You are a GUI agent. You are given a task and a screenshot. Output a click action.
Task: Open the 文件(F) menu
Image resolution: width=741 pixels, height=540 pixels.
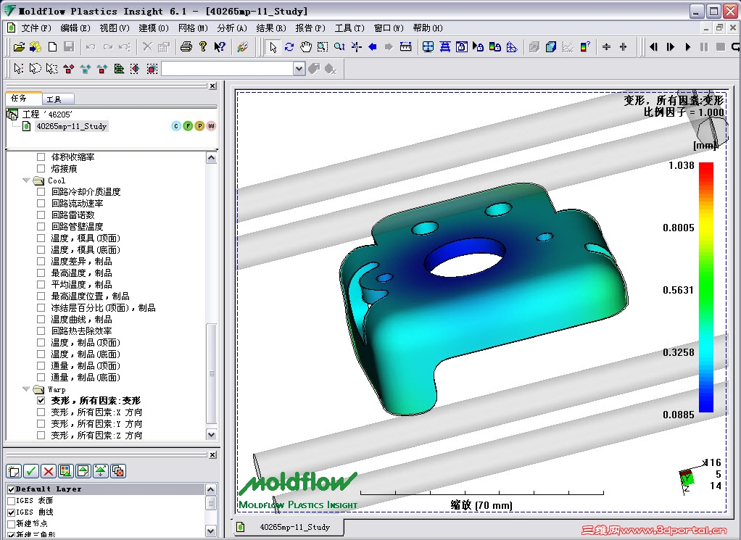[x=36, y=28]
